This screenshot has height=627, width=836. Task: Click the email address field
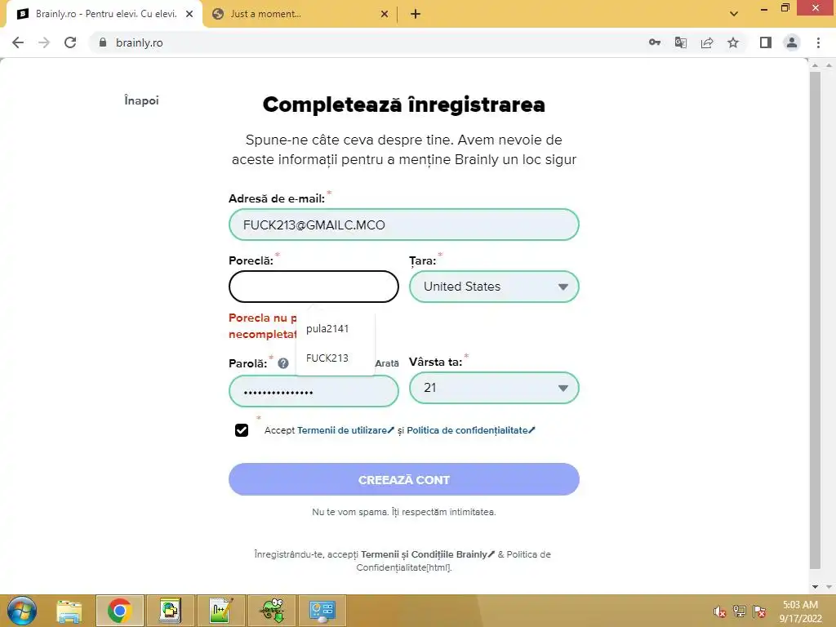click(x=403, y=225)
